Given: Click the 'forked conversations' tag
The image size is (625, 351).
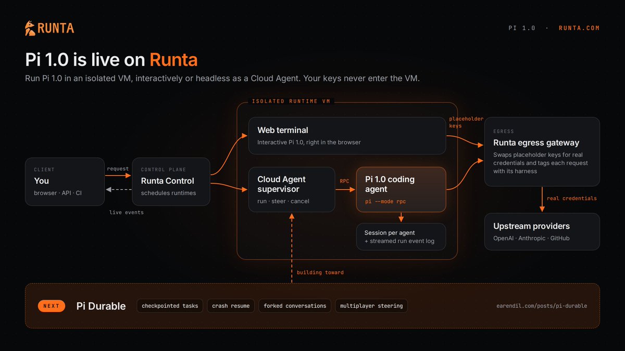Looking at the screenshot, I should (295, 306).
